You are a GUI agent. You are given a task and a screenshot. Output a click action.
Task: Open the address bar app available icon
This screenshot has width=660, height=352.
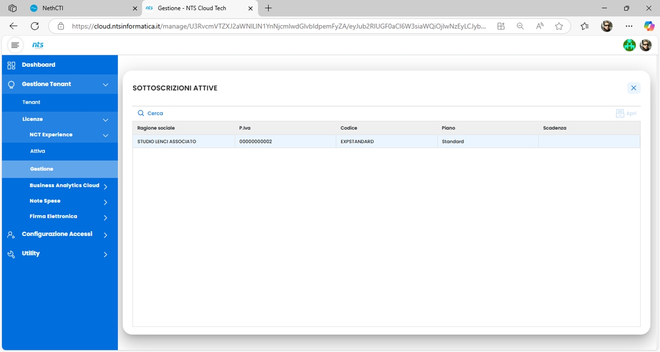501,27
